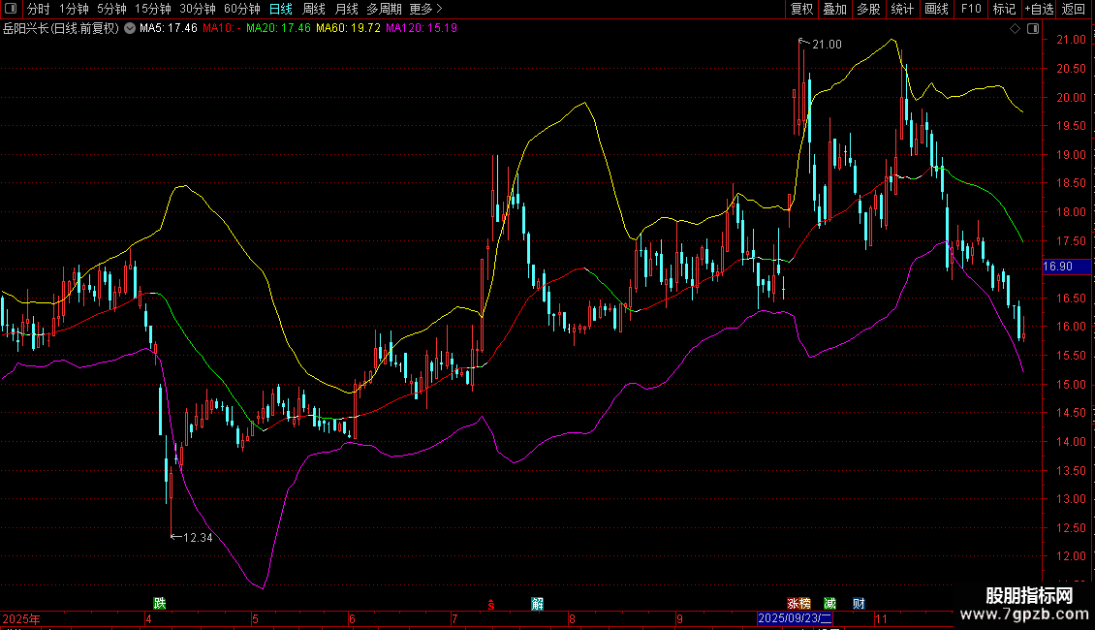The image size is (1095, 630).
Task: Click the 叠加 overlay button
Action: (x=834, y=9)
